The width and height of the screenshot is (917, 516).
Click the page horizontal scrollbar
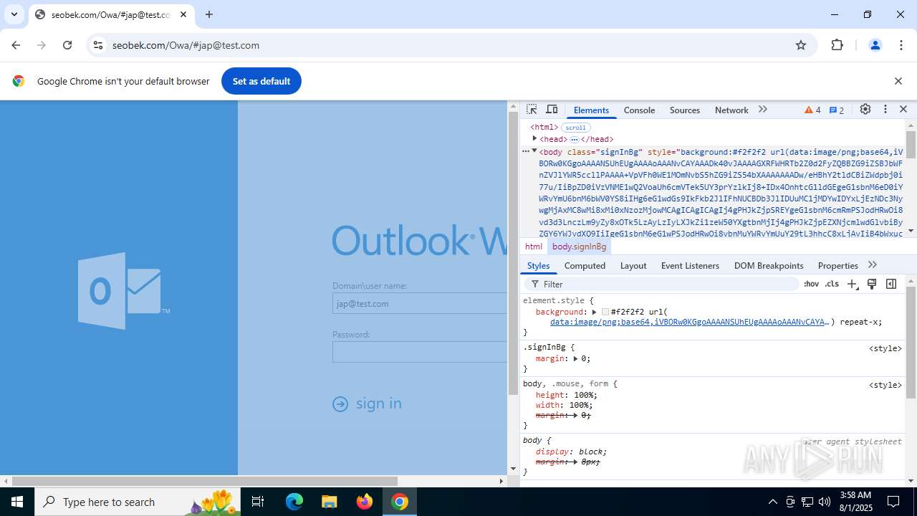point(204,481)
